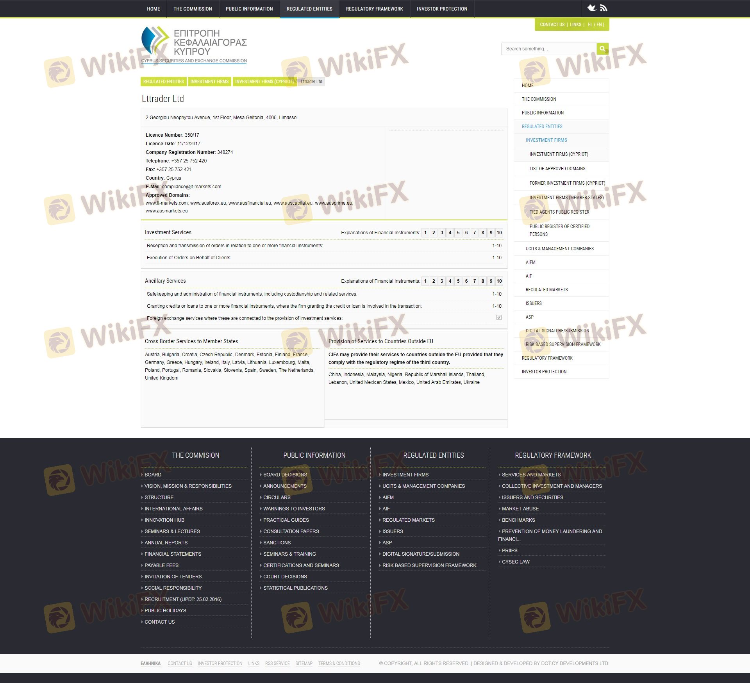Open Regulated Entities in top navigation
Screen dimensions: 750x683
click(x=309, y=9)
